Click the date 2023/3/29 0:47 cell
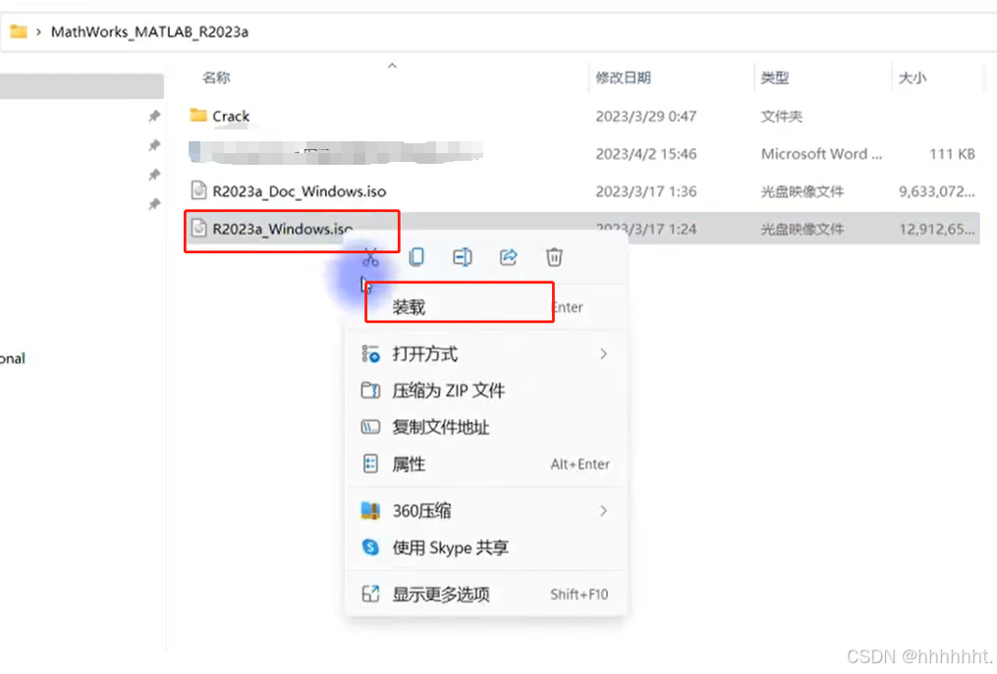 [646, 116]
